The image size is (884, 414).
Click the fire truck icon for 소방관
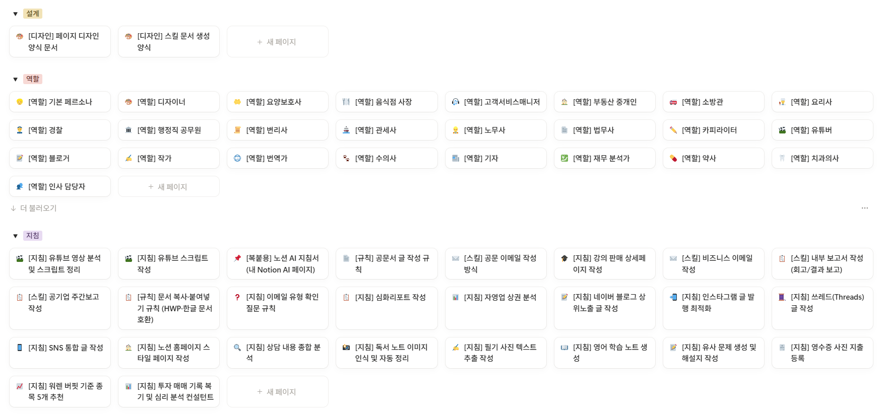pyautogui.click(x=673, y=102)
